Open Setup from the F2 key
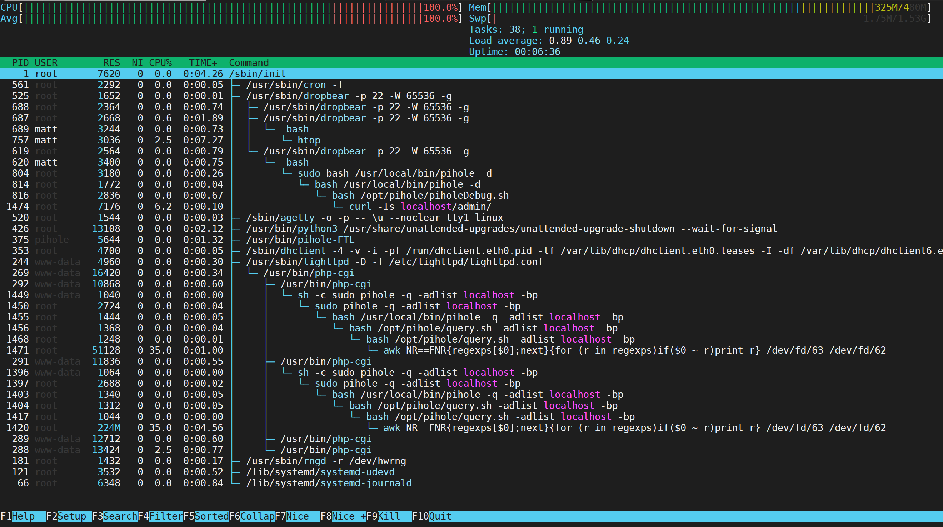 click(69, 516)
